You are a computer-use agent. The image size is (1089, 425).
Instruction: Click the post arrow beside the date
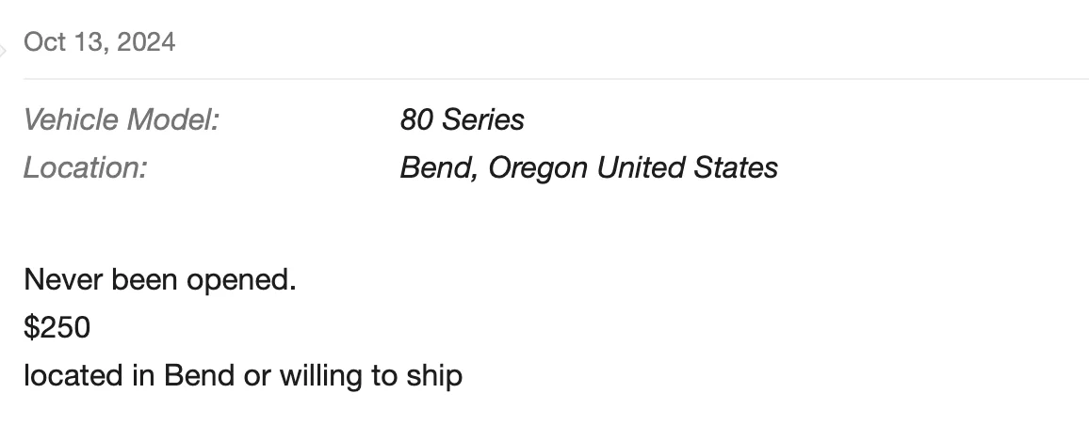[3, 51]
